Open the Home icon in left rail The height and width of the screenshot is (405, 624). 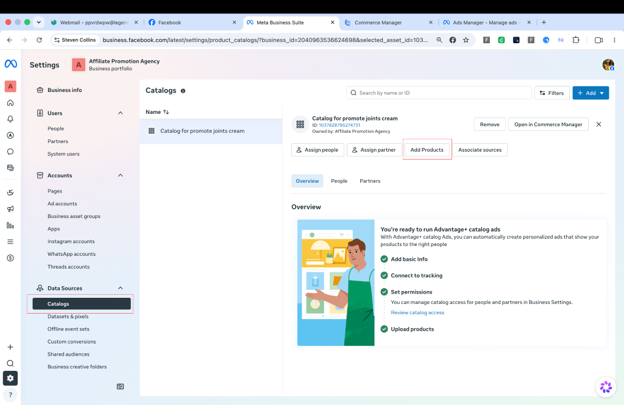(x=10, y=103)
